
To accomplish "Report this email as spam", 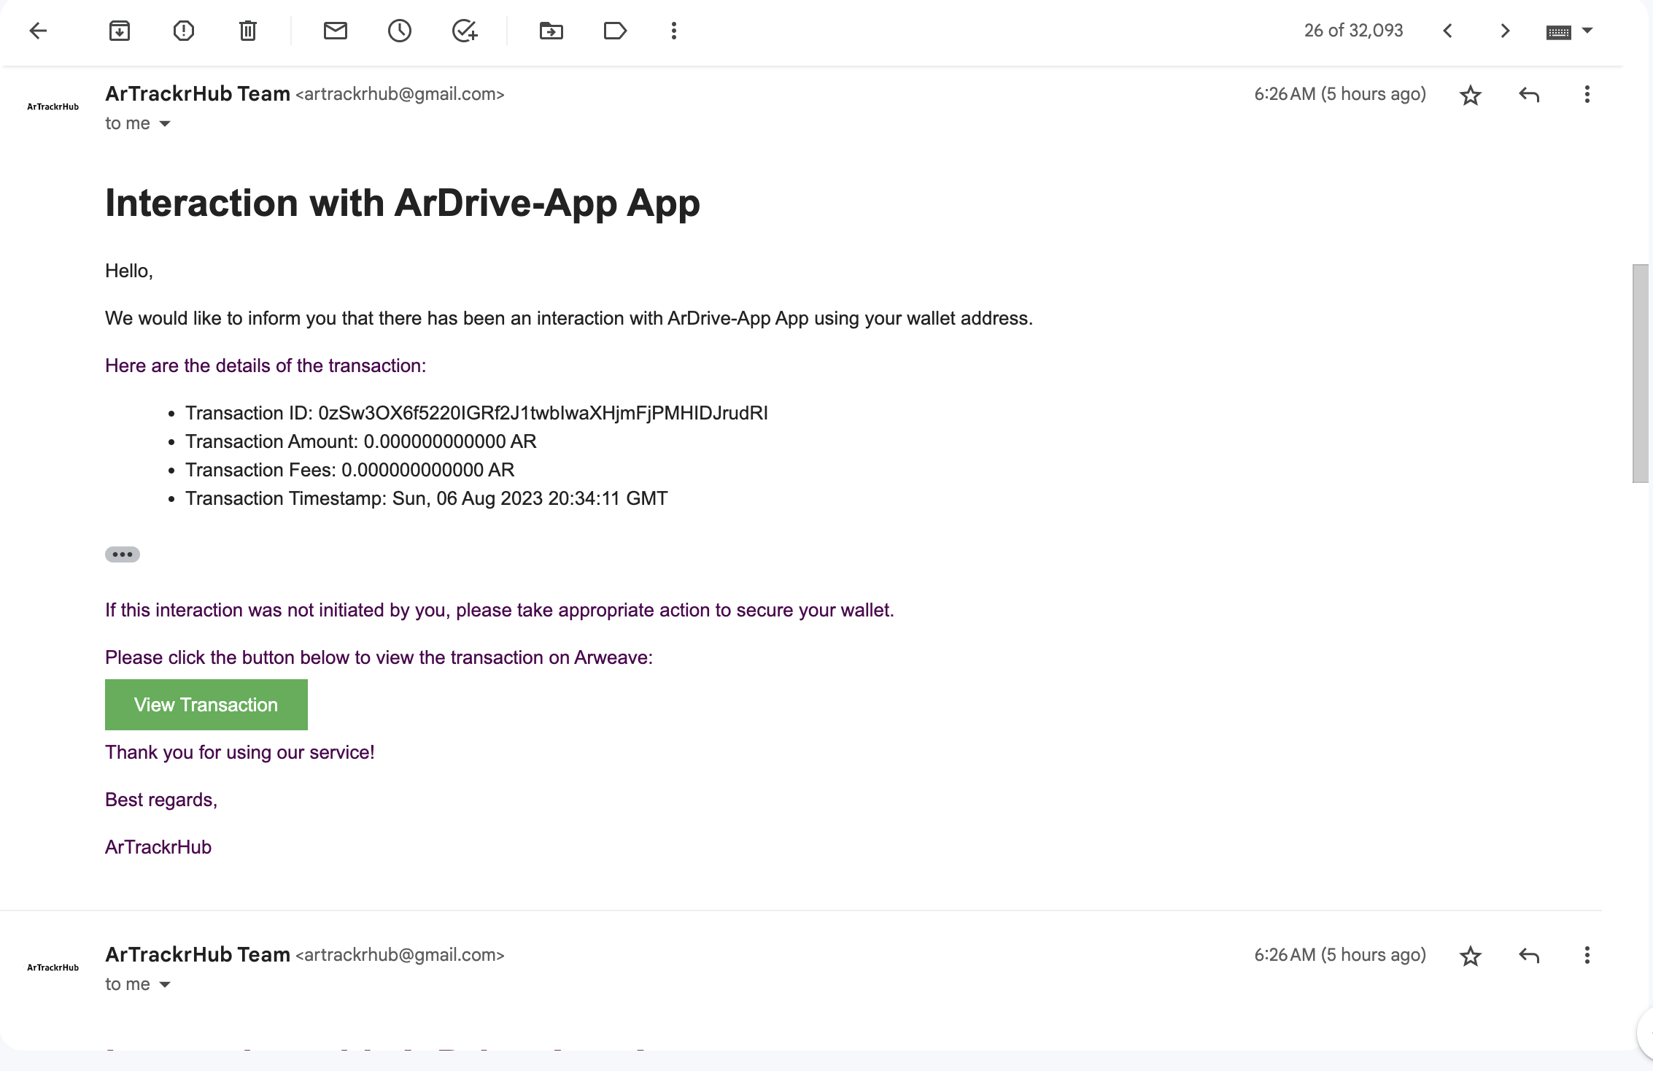I will coord(184,31).
